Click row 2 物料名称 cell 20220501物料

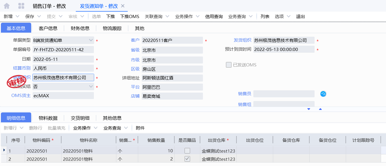(89, 159)
